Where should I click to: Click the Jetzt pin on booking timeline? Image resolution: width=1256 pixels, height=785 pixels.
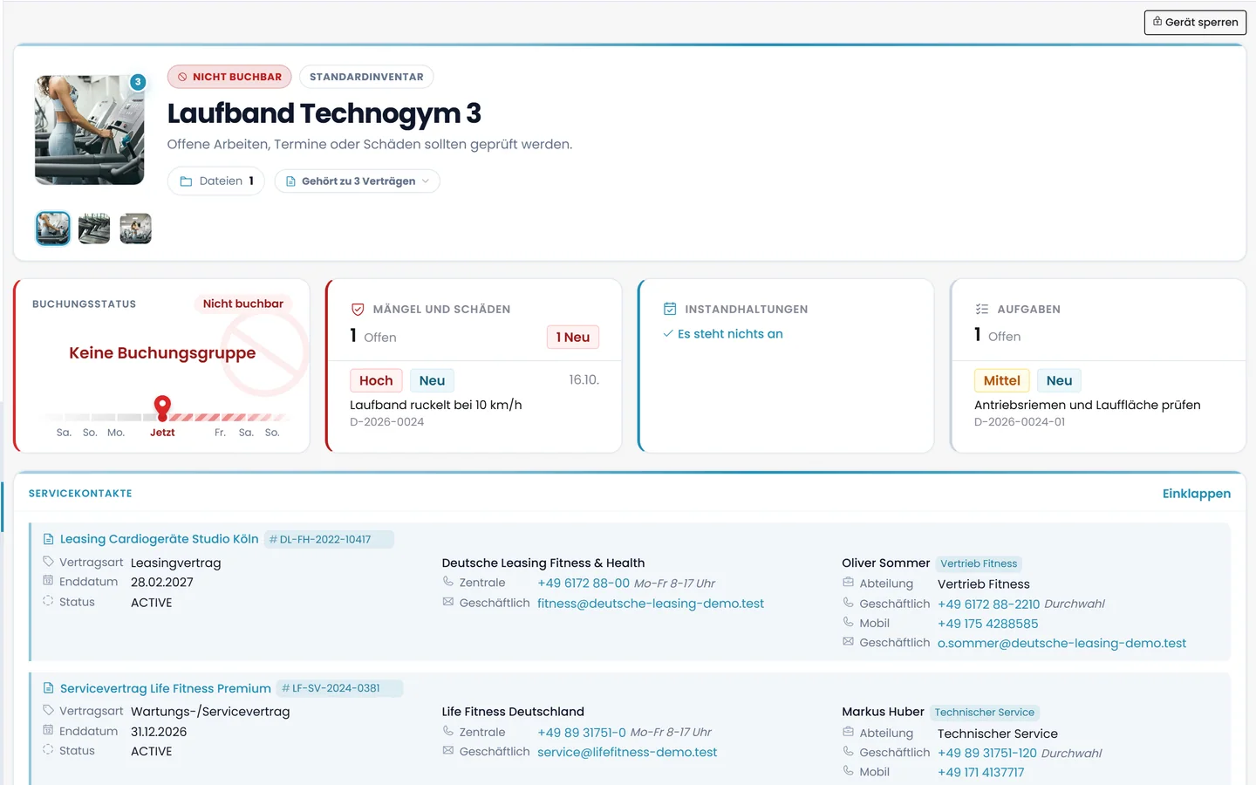pos(162,406)
